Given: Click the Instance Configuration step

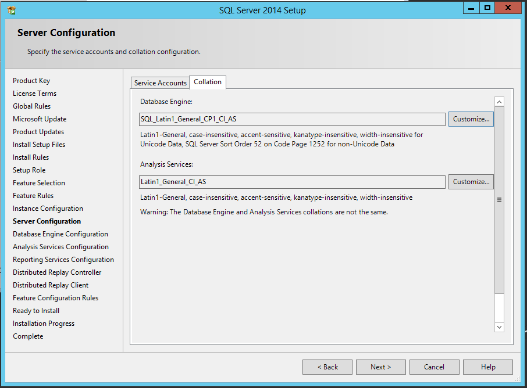Looking at the screenshot, I should tap(48, 209).
